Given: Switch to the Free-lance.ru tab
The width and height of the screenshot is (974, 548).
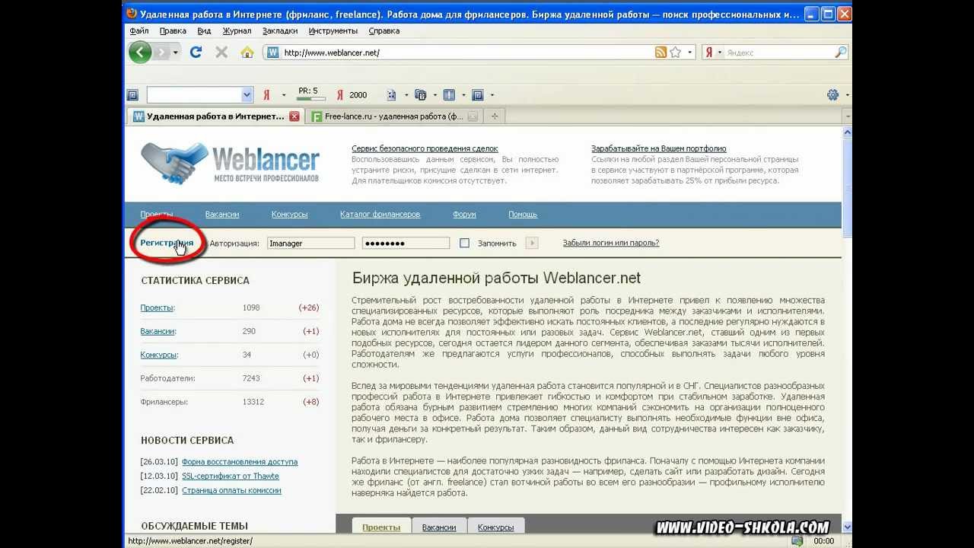Looking at the screenshot, I should pos(394,116).
